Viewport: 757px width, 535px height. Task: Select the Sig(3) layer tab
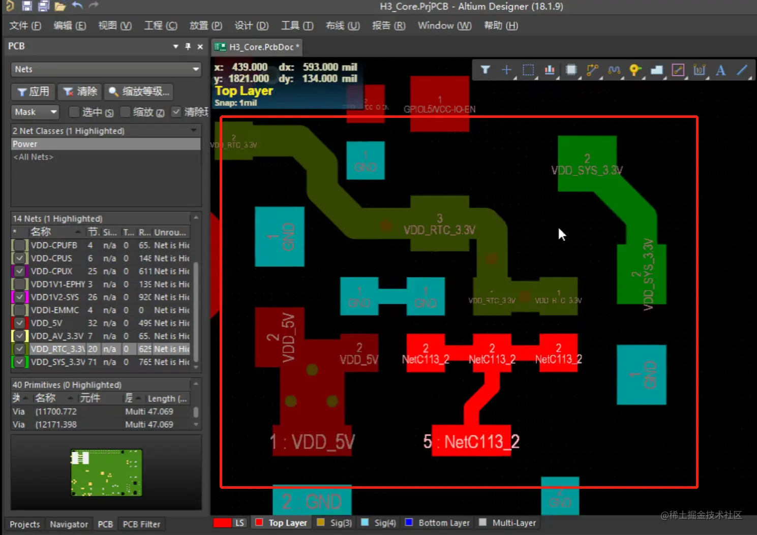(335, 523)
